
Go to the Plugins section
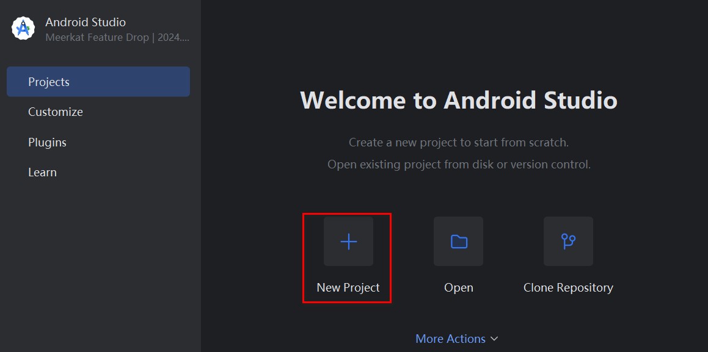point(48,142)
